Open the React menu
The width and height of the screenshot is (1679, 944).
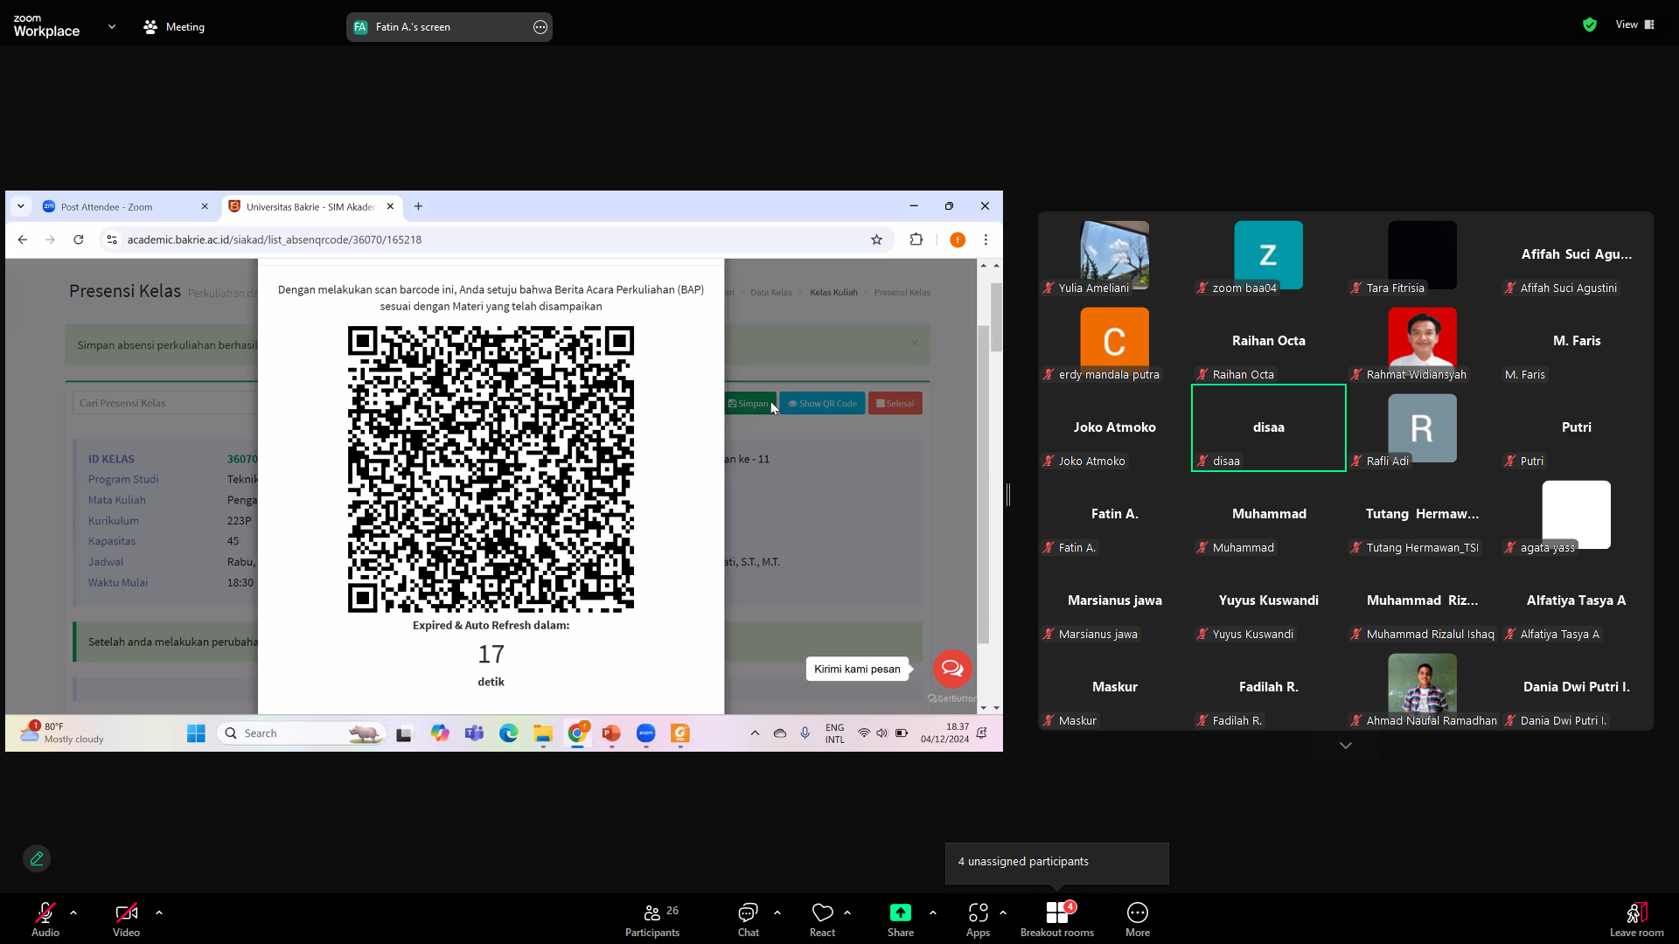point(822,919)
